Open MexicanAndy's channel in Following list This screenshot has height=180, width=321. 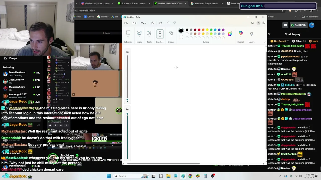point(21,88)
